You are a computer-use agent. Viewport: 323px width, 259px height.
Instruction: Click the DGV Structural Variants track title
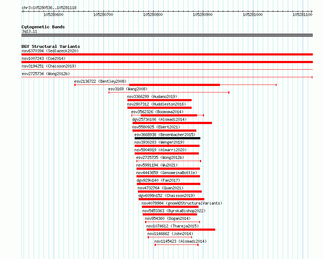coord(51,46)
